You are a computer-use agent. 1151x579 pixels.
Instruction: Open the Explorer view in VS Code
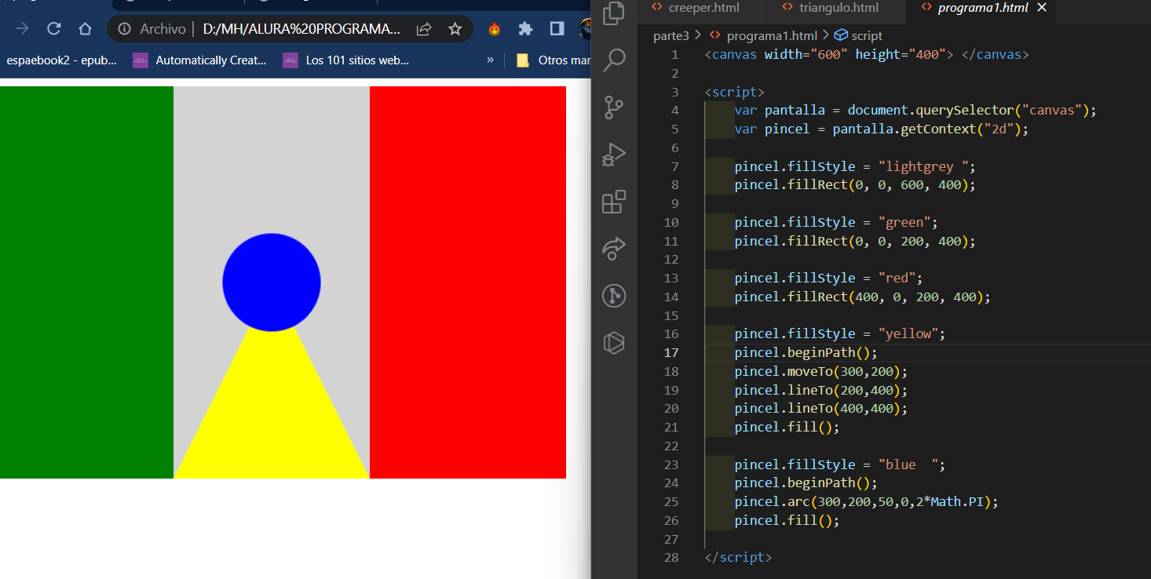(x=613, y=13)
